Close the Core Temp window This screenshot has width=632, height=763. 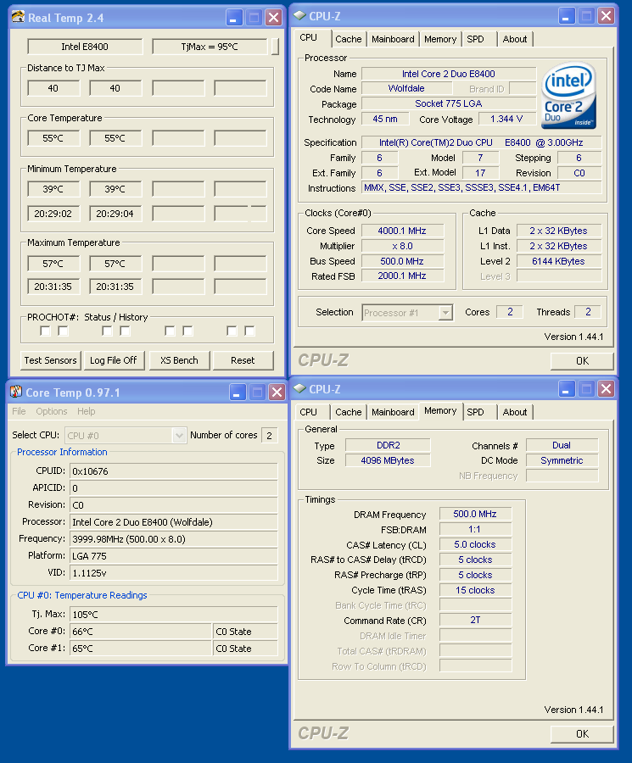[277, 393]
